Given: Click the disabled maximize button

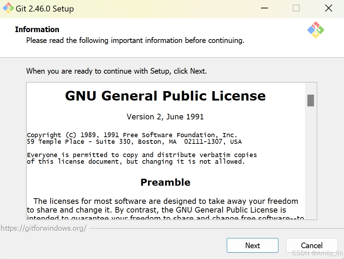Looking at the screenshot, I should click(x=296, y=8).
